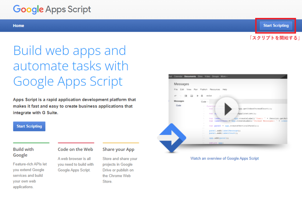Image resolution: width=302 pixels, height=197 pixels.
Task: Click Start Scripting below the intro paragraph
Action: pyautogui.click(x=29, y=126)
